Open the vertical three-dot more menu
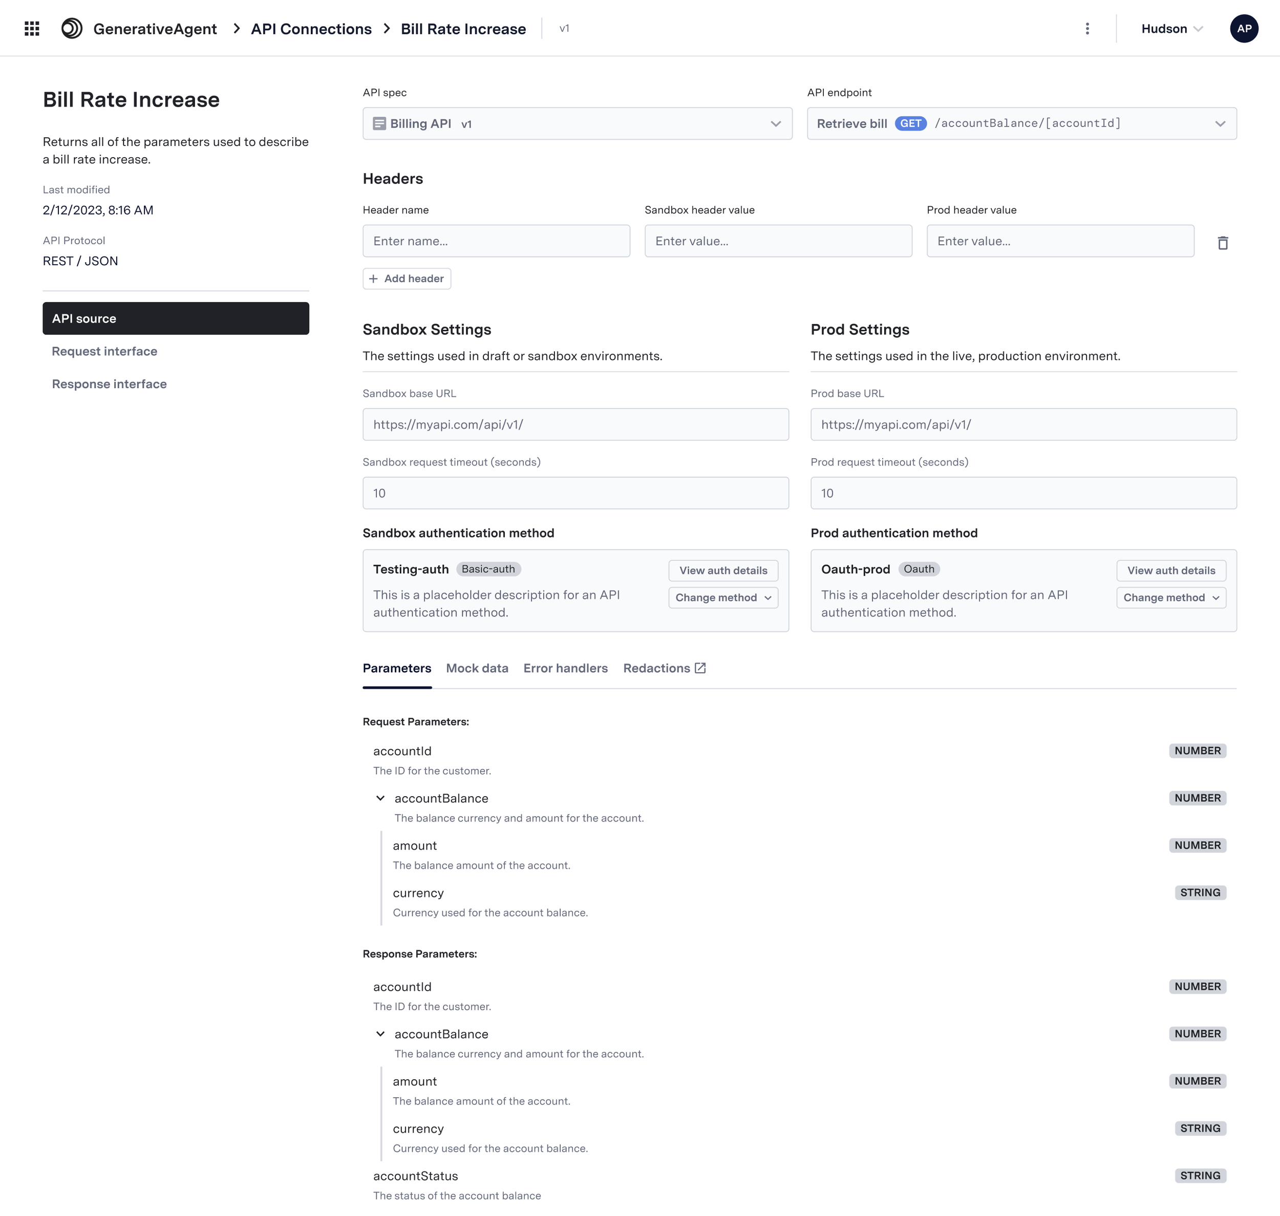This screenshot has height=1216, width=1280. 1087,29
